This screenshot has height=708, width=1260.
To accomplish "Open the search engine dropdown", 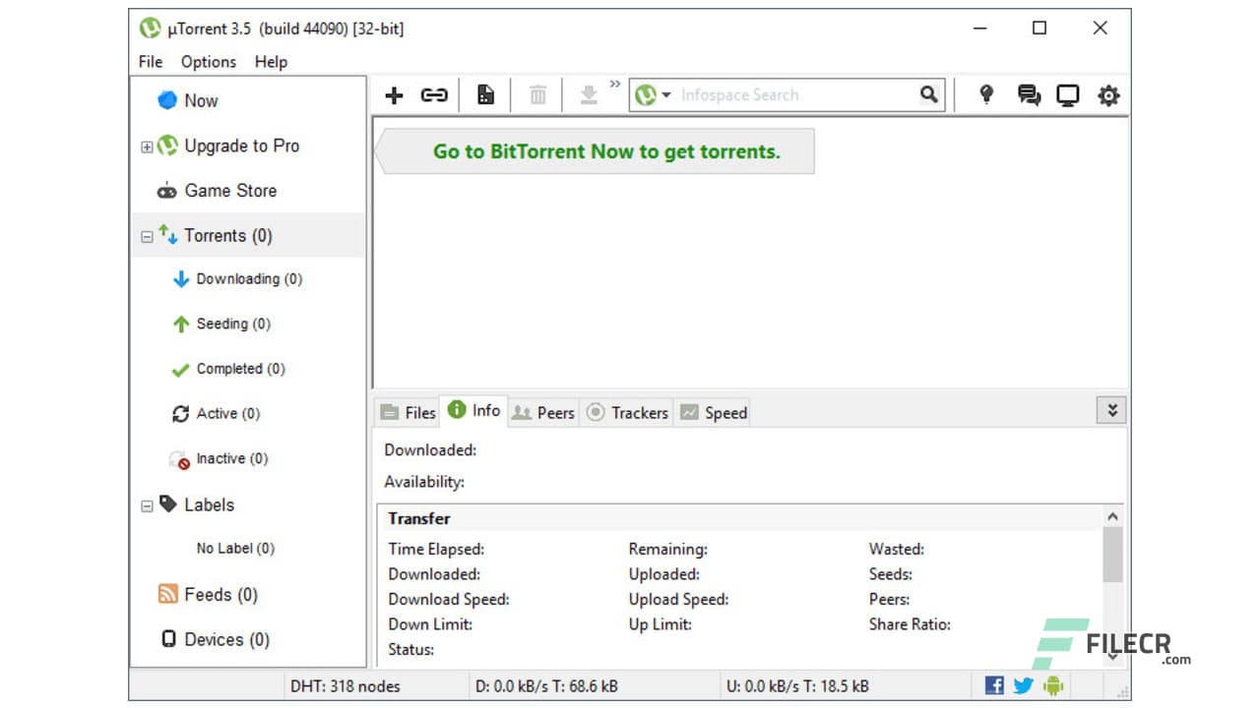I will click(x=666, y=94).
